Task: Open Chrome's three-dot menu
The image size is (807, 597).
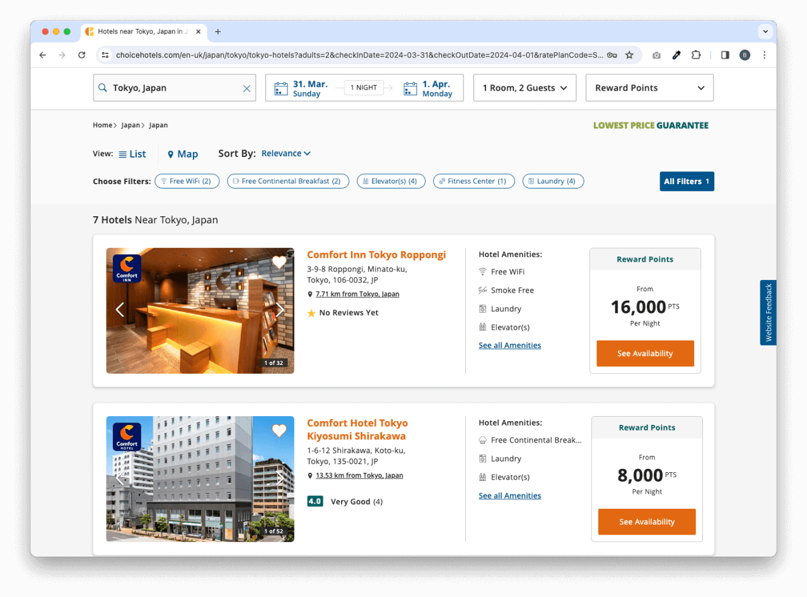Action: 764,55
